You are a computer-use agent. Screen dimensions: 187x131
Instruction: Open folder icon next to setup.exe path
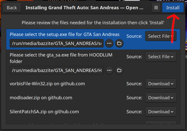click(x=119, y=43)
